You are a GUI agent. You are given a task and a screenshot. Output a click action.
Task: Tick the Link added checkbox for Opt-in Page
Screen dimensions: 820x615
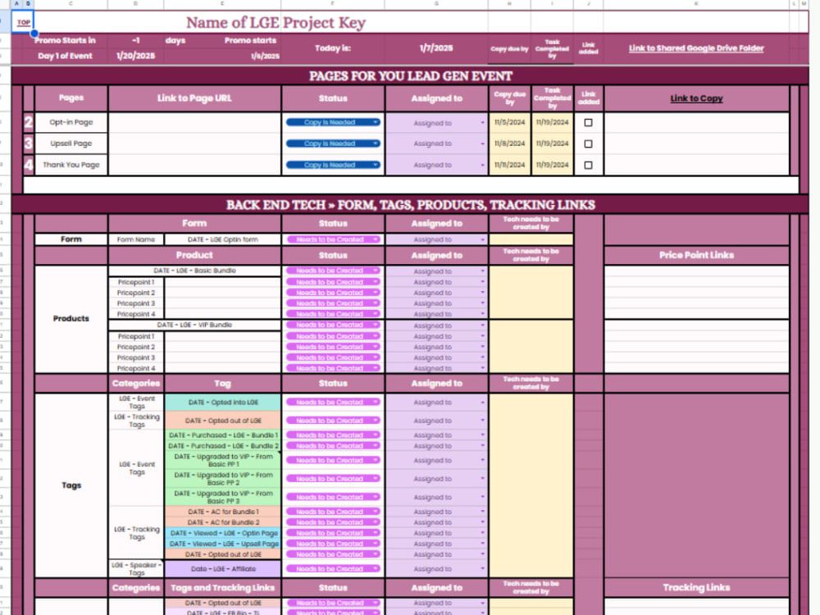point(588,122)
